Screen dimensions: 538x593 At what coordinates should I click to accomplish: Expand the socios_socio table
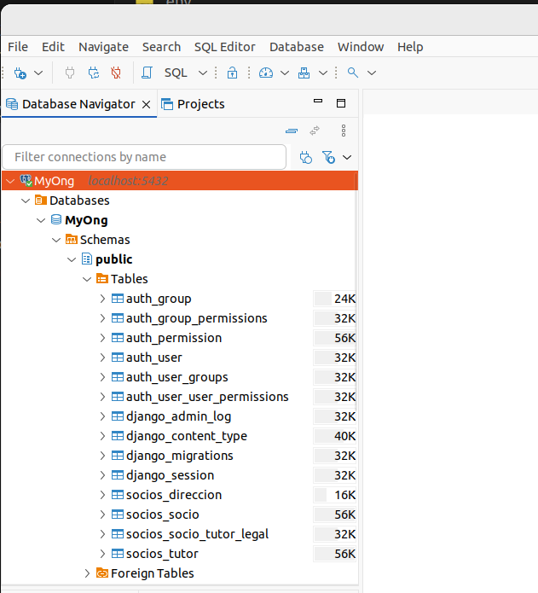click(102, 515)
